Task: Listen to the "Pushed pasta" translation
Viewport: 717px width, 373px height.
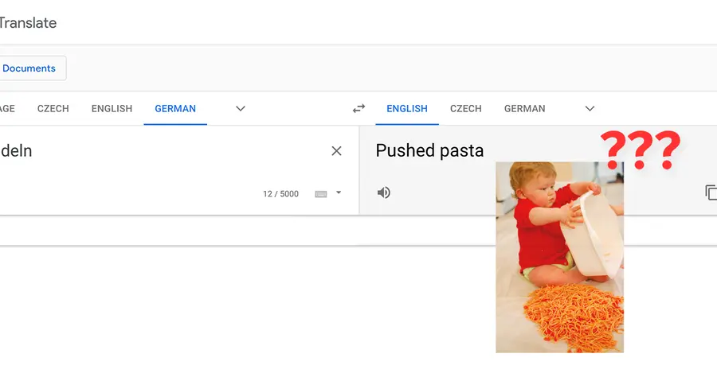Action: (384, 192)
